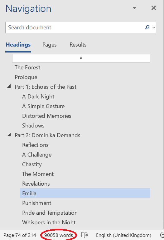Switch to the Pages tab
164x240 pixels.
point(50,45)
